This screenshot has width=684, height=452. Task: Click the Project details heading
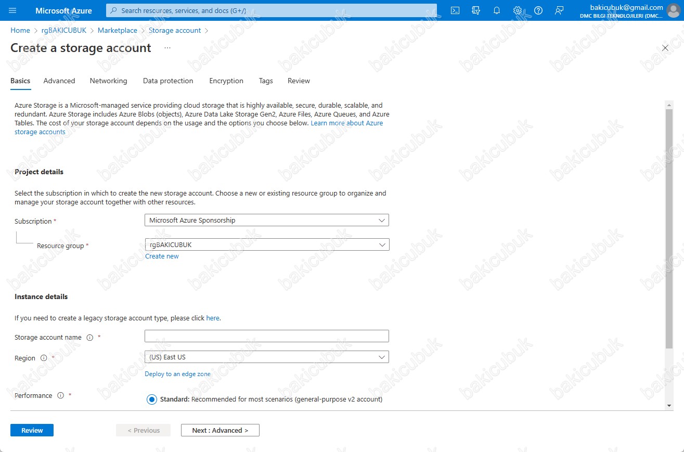pos(39,172)
